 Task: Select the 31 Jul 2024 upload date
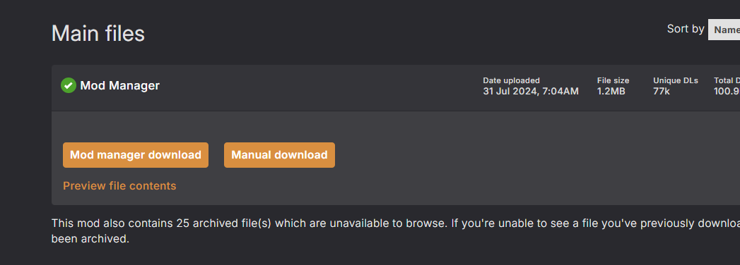(x=531, y=92)
